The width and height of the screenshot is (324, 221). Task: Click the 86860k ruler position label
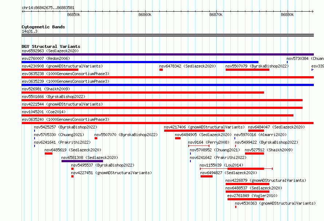(145, 15)
